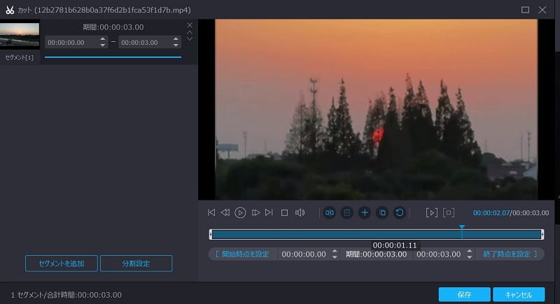560x304 pixels.
Task: Click the blue playhead marker on the timeline
Action: point(462,228)
